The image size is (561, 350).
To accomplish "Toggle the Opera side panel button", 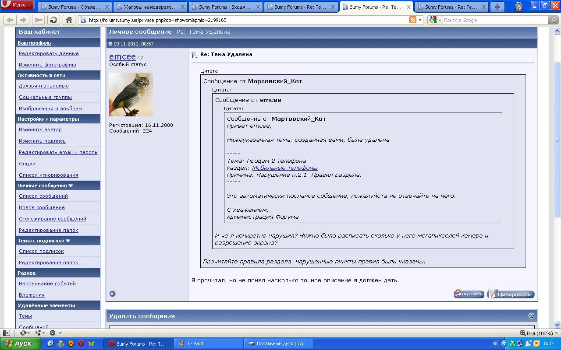I will tap(6, 333).
